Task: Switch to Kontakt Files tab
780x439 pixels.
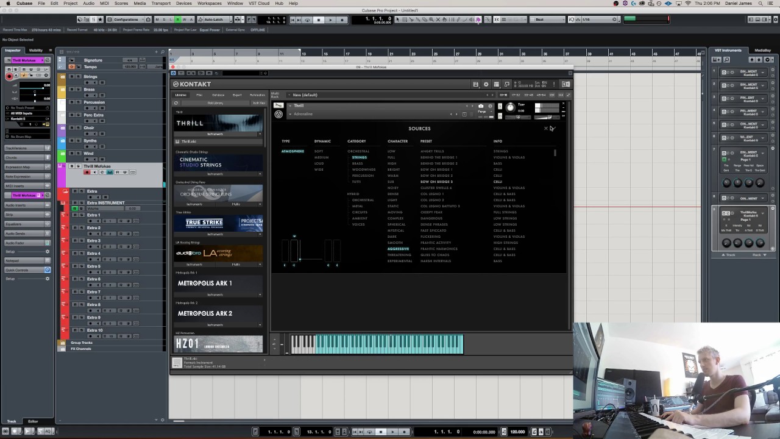Action: 199,95
